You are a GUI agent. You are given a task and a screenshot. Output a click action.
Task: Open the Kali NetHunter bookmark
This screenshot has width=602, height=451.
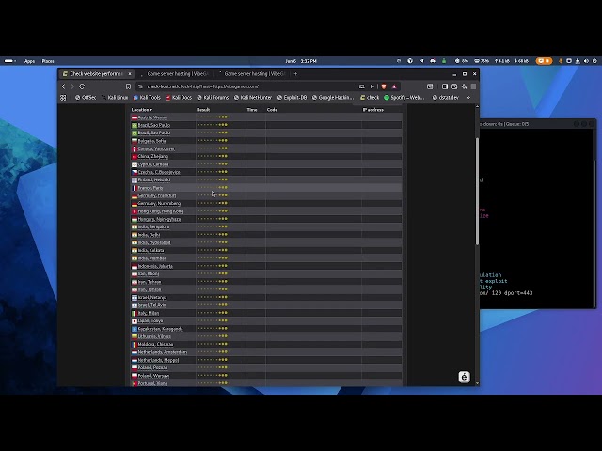coord(253,98)
